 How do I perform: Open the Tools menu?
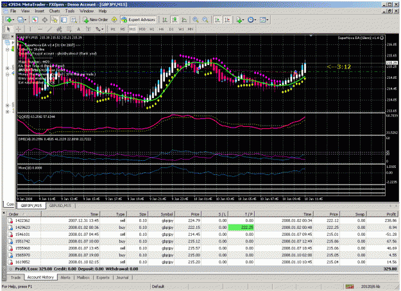pyautogui.click(x=69, y=11)
